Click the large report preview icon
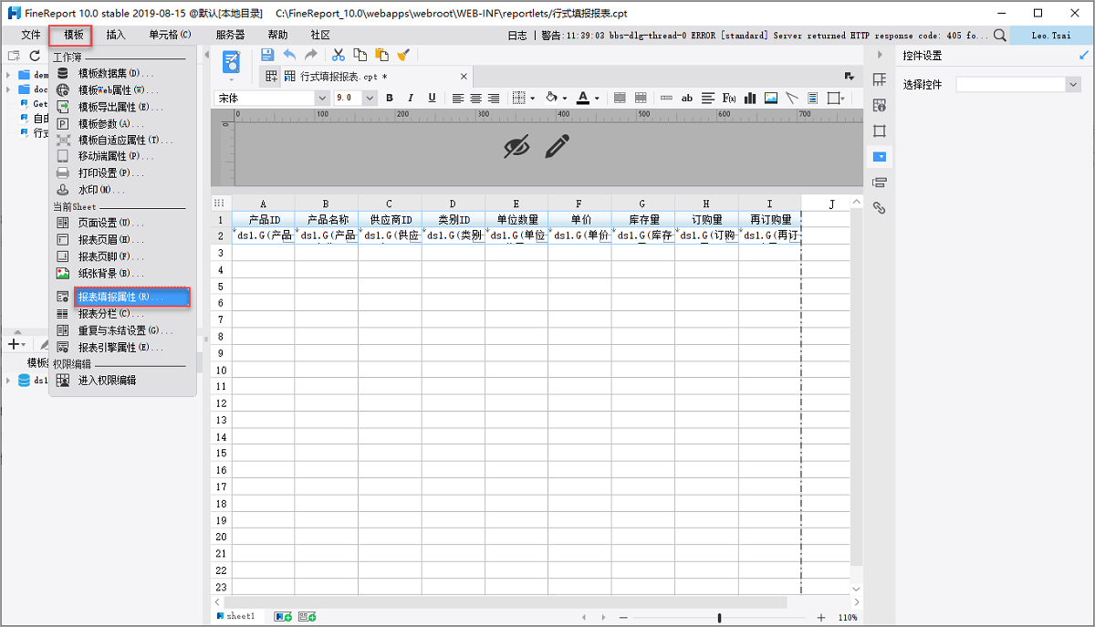The image size is (1095, 627). point(232,62)
